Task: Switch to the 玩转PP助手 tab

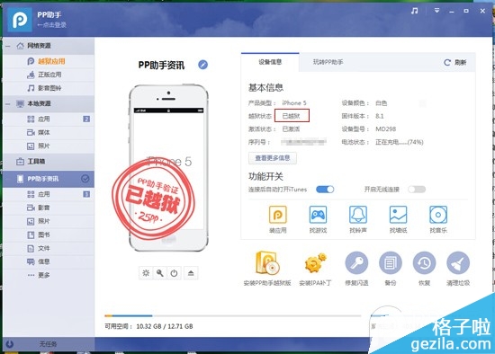Action: 328,62
